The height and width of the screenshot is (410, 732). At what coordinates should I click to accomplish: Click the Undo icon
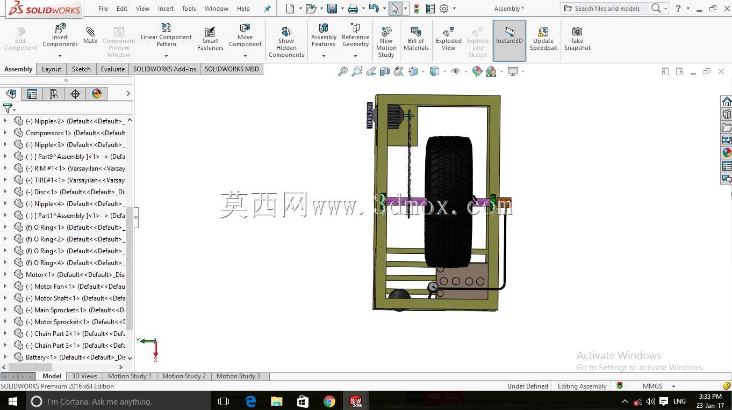click(x=374, y=9)
